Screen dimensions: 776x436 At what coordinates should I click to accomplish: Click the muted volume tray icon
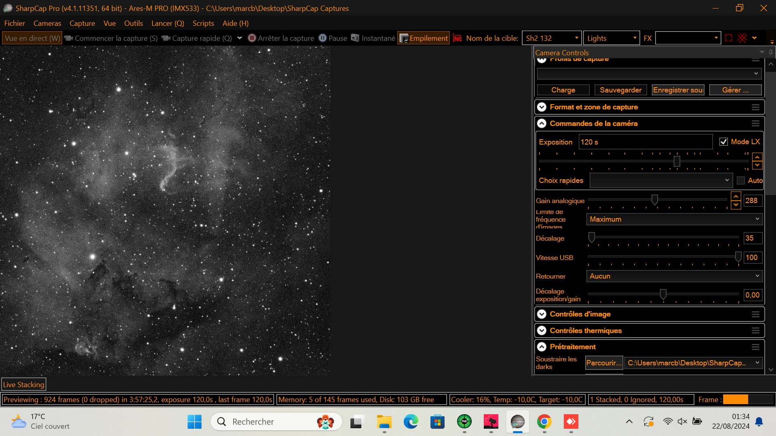(x=682, y=422)
